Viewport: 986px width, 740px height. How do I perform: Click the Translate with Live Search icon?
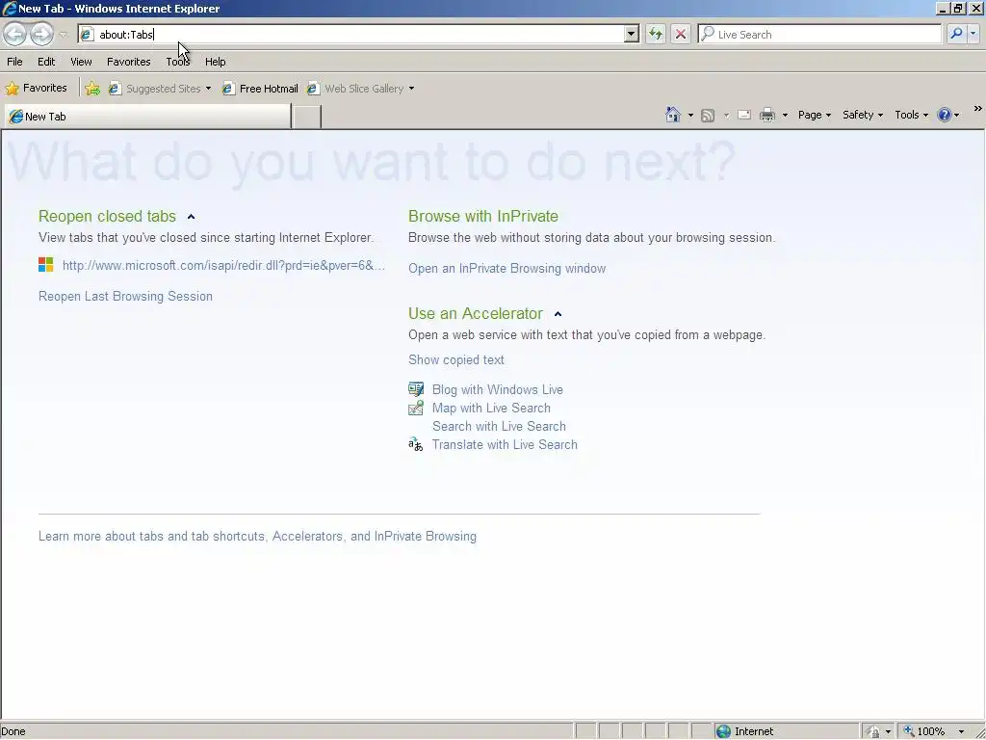tap(416, 444)
